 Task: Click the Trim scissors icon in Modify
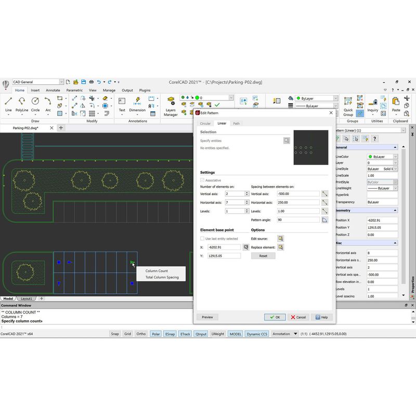pos(92,98)
